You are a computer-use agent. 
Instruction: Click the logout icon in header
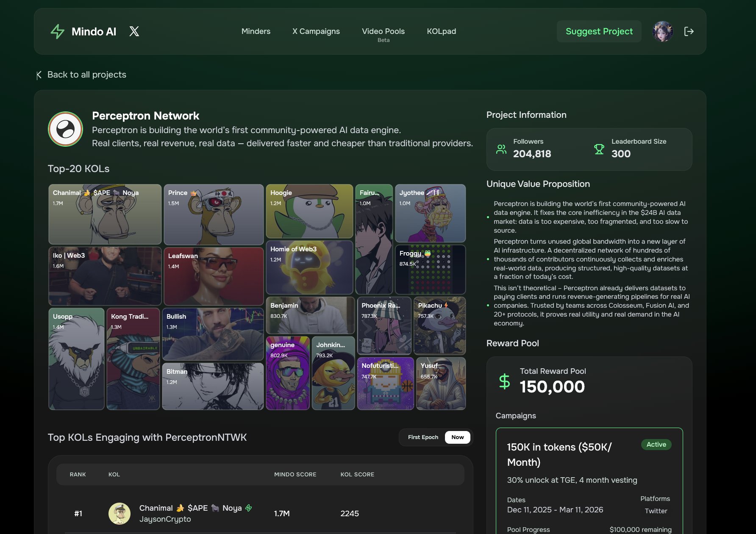tap(689, 31)
